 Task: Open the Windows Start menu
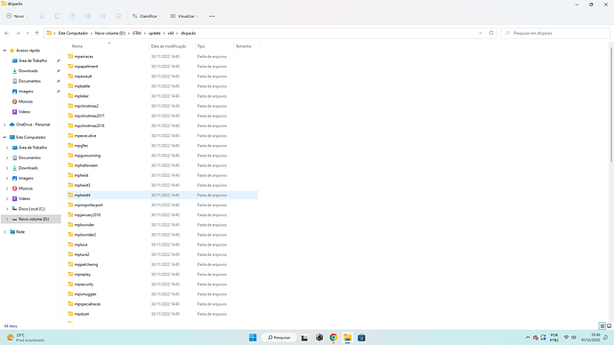coord(253,338)
